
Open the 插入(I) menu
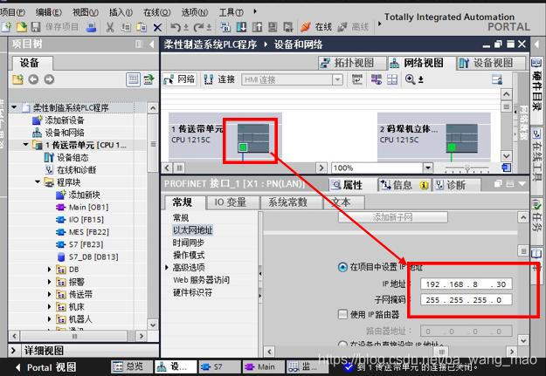click(121, 12)
